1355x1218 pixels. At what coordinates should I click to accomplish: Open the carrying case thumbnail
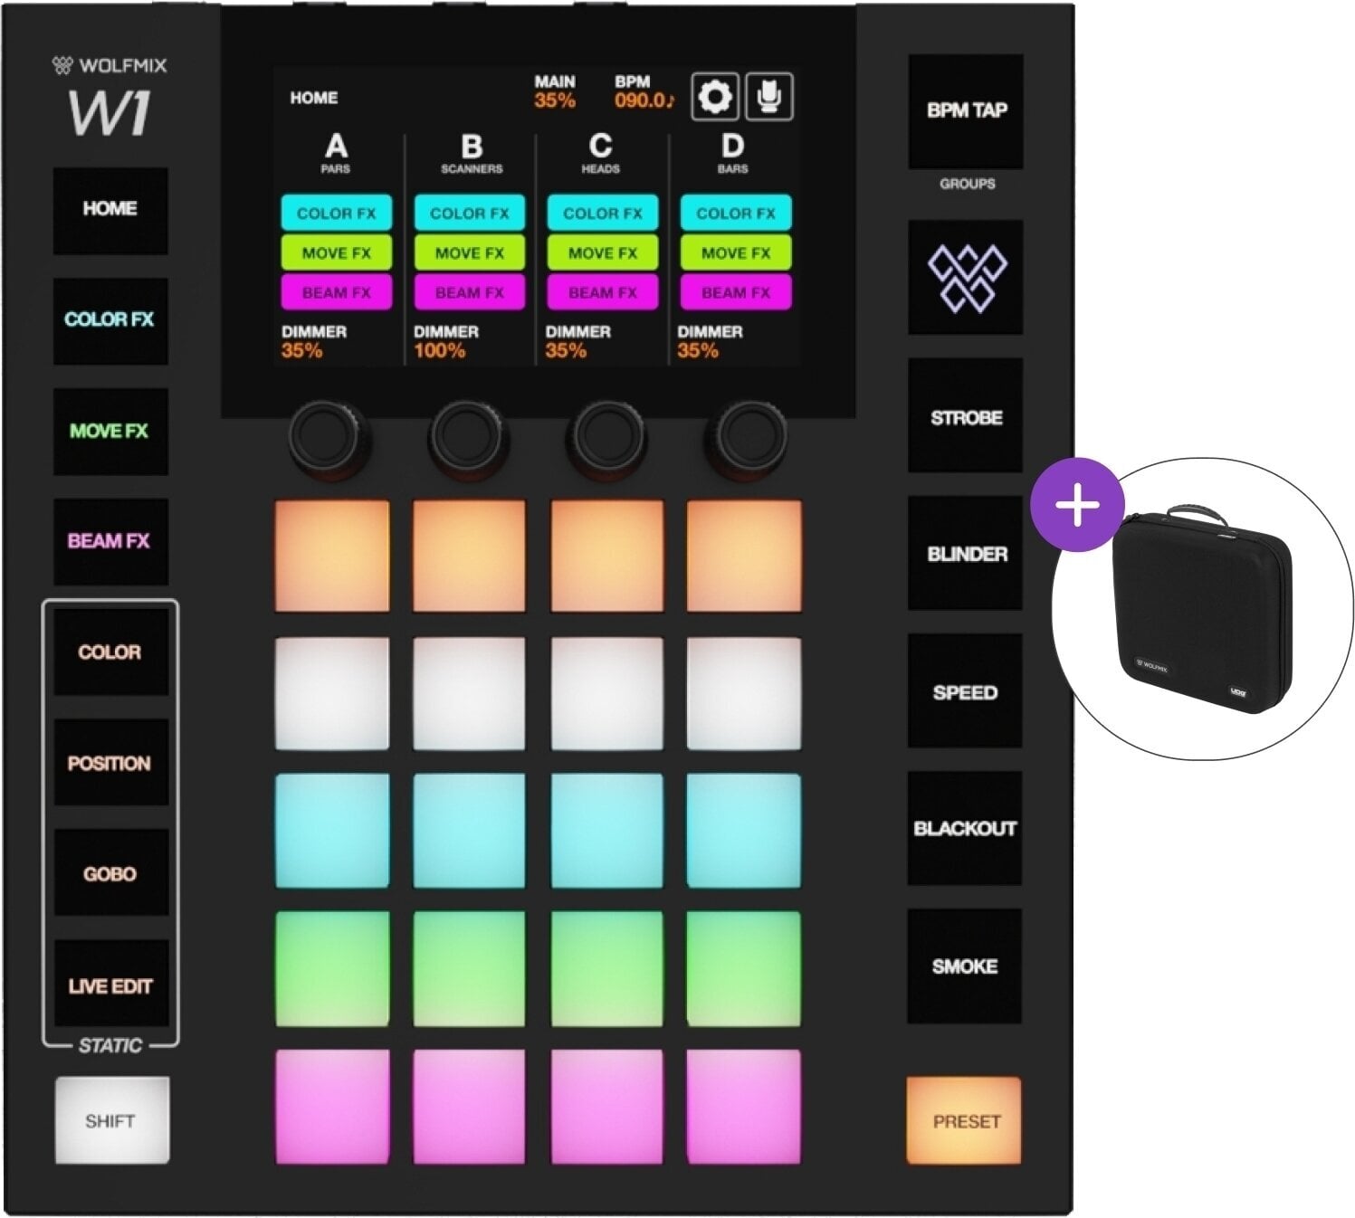coord(1204,609)
